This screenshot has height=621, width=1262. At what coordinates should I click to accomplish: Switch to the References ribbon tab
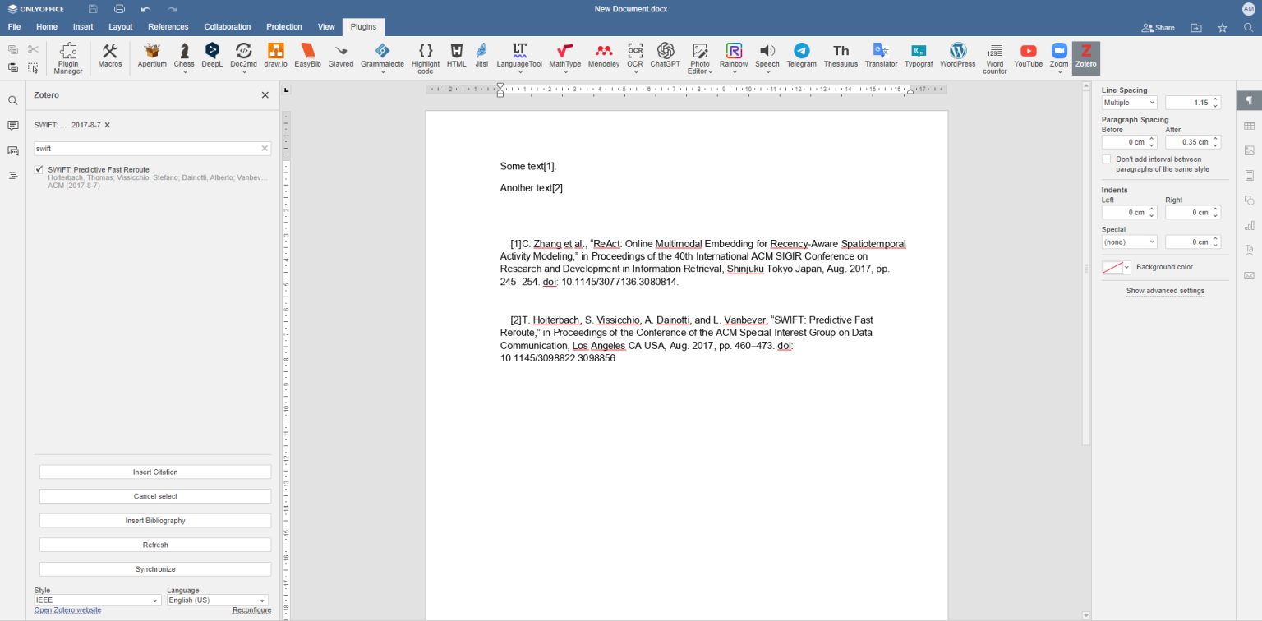pos(168,26)
